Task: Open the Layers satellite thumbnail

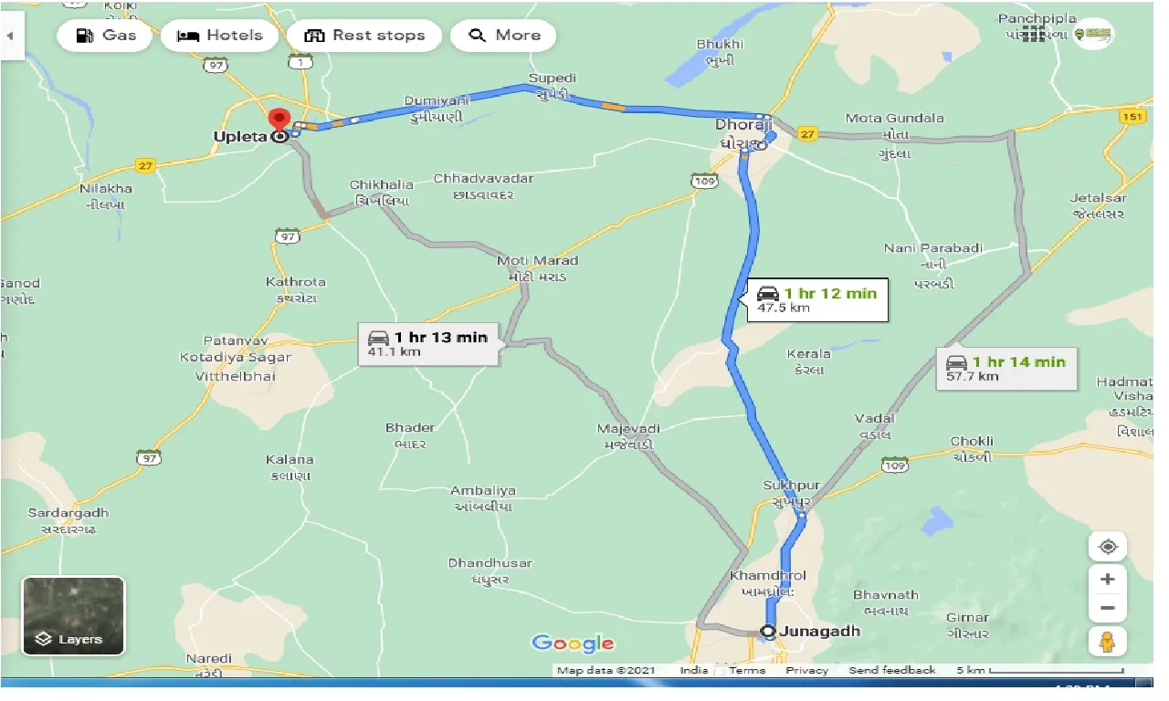Action: [73, 615]
